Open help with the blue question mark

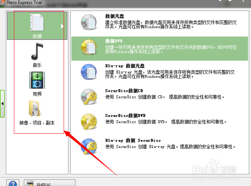tap(13, 183)
